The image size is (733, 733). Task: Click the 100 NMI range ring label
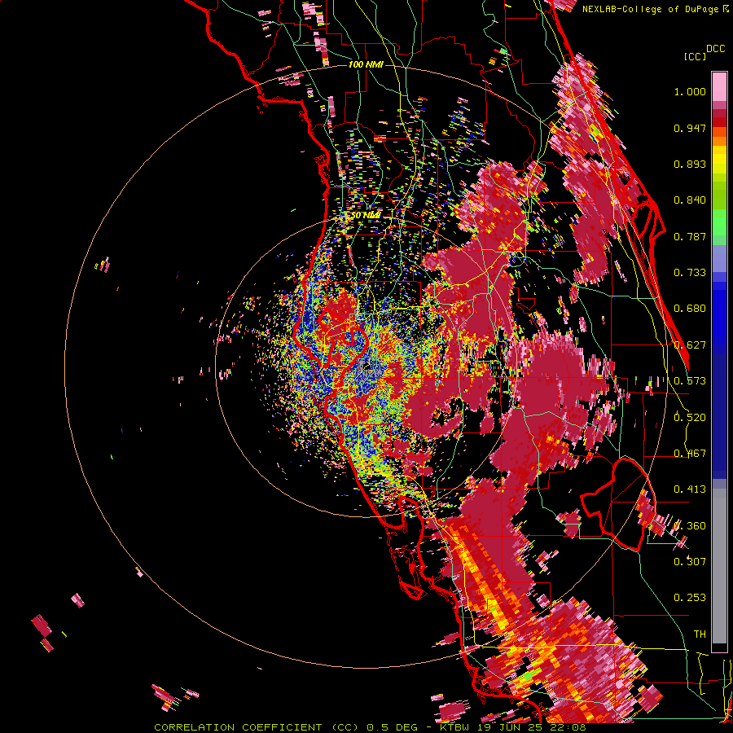[x=366, y=64]
